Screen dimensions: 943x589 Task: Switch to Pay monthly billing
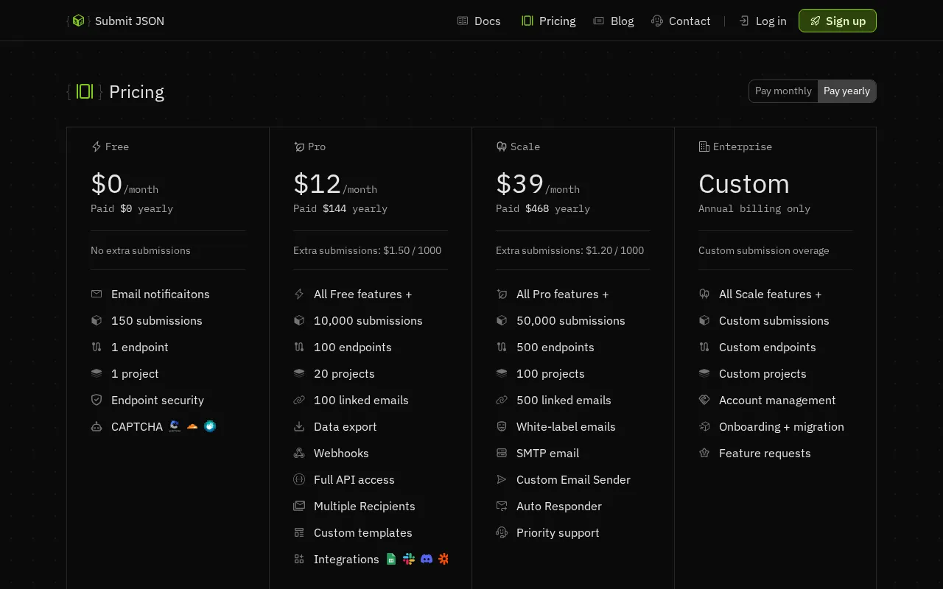point(783,91)
